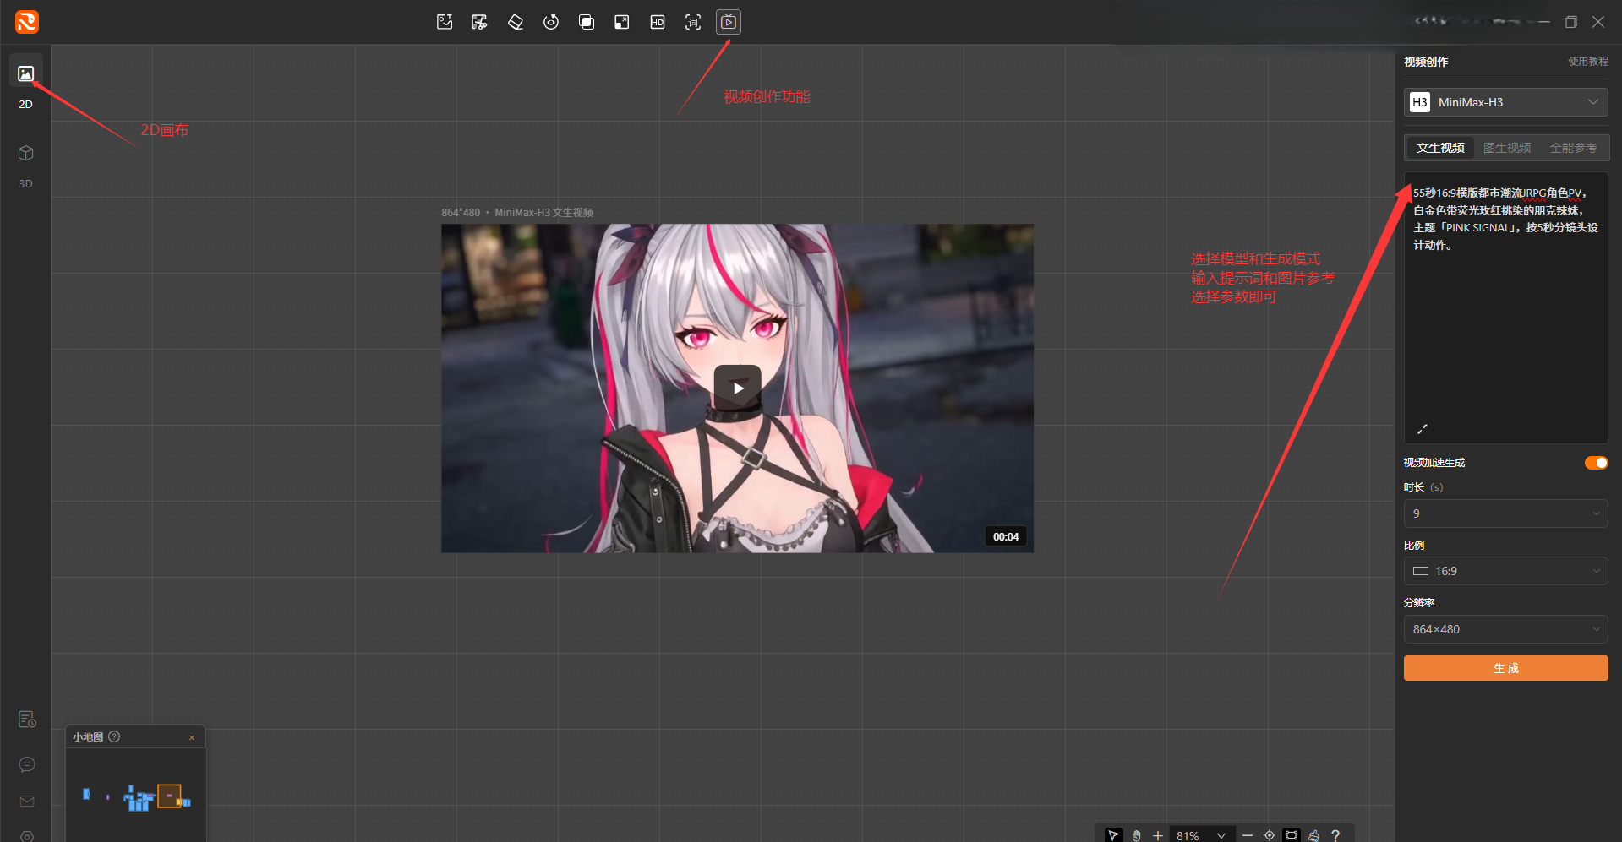Select the image expand tool icon
The width and height of the screenshot is (1622, 842).
[x=622, y=22]
